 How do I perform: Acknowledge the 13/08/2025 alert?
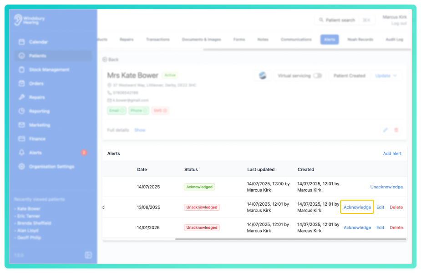pos(357,207)
